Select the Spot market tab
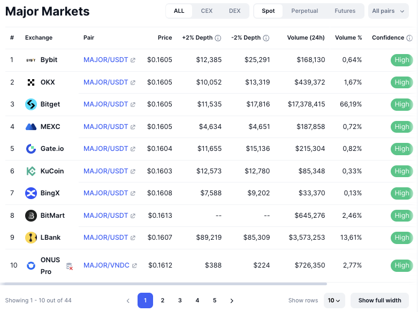This screenshot has height=312, width=418. 268,11
